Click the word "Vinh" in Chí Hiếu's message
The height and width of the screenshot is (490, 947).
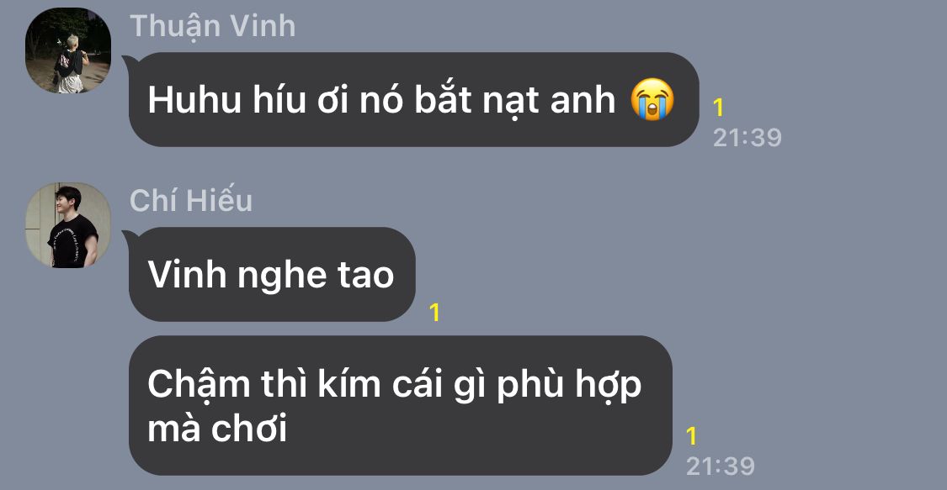click(187, 275)
